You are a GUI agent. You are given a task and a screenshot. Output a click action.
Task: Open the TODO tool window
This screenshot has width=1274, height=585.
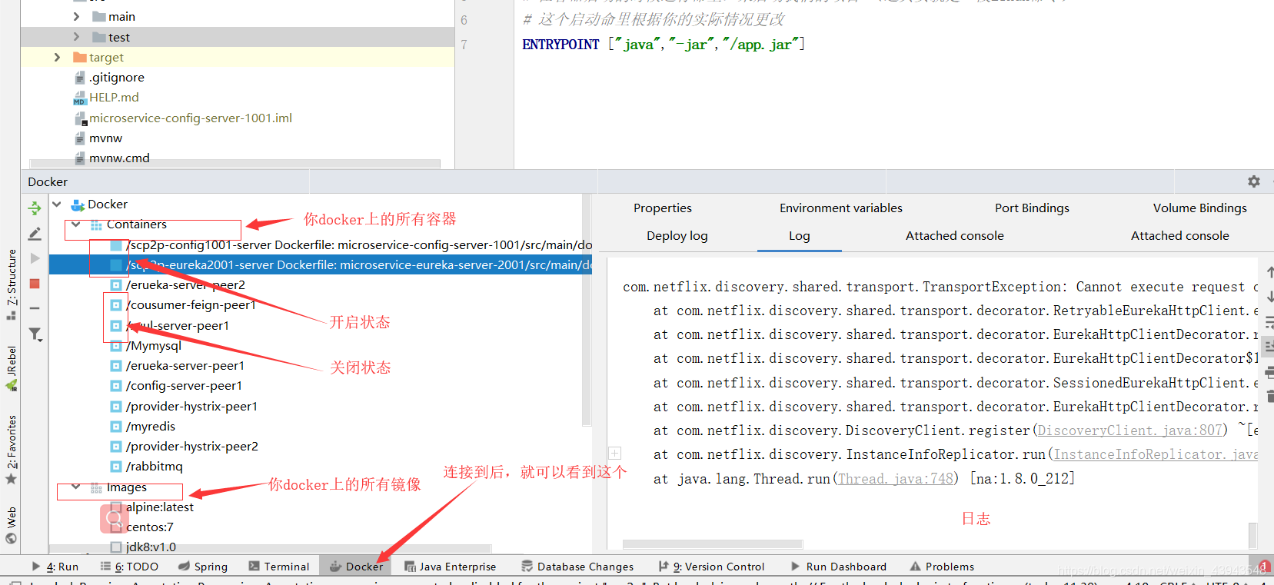click(129, 567)
